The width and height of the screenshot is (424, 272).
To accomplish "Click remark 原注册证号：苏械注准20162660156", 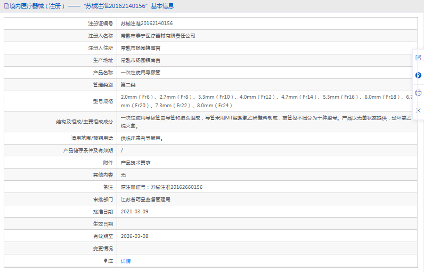I will [x=161, y=187].
